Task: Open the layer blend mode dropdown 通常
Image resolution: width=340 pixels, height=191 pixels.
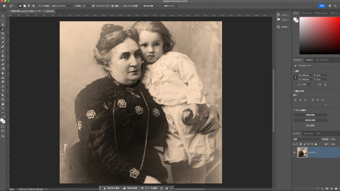Action: point(306,139)
